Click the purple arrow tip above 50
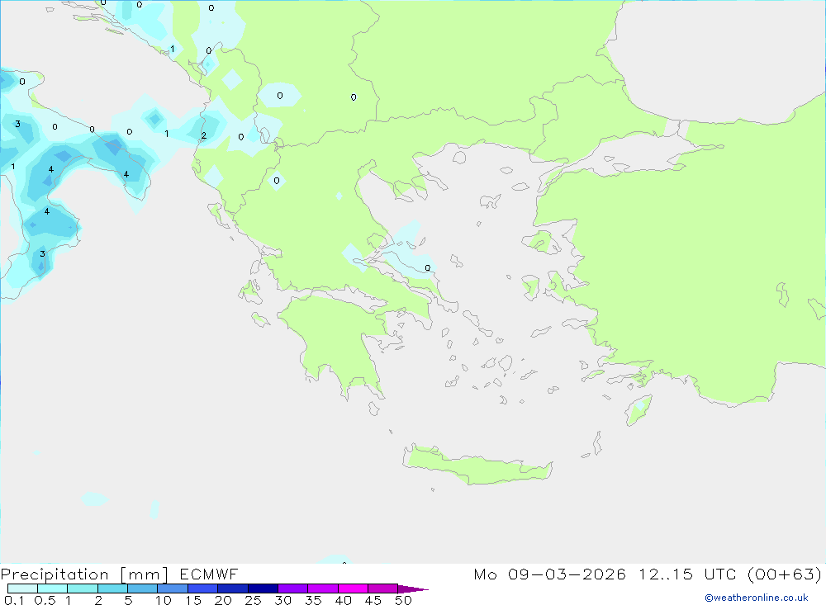Image resolution: width=826 pixels, height=605 pixels. [412, 589]
